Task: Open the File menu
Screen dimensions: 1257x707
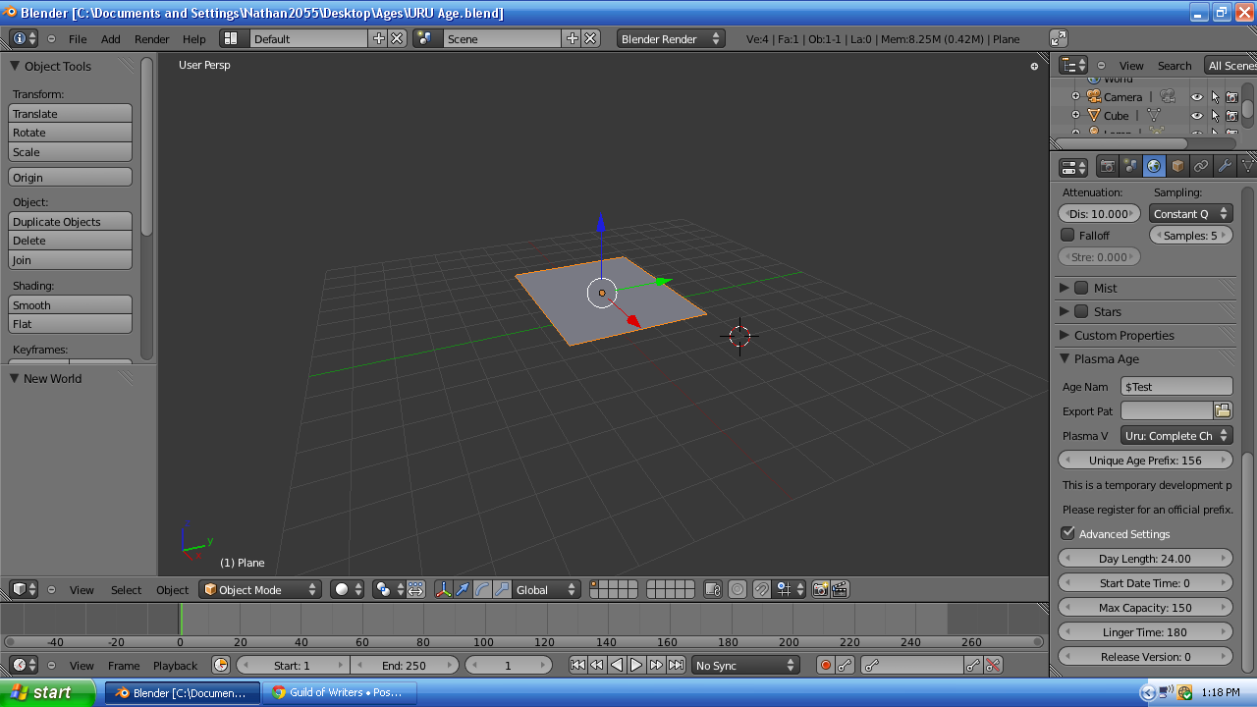Action: (78, 39)
